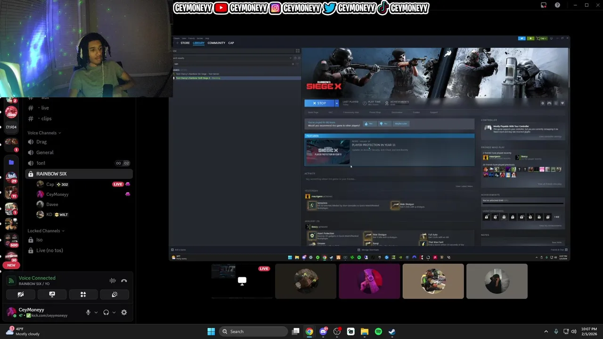
Task: Select the pink background participant tile
Action: pos(369,281)
